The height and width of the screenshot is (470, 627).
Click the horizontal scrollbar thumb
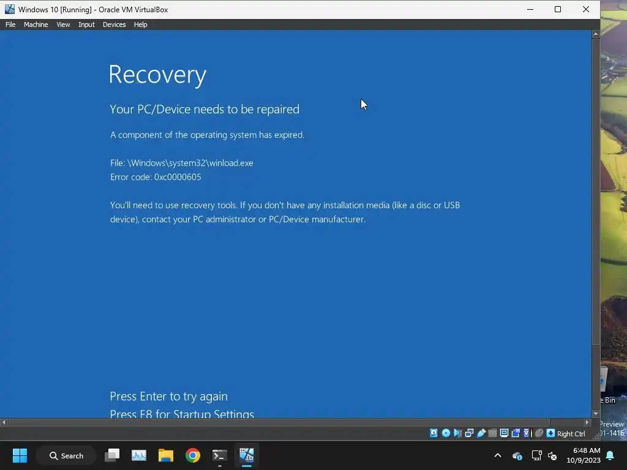pos(279,422)
